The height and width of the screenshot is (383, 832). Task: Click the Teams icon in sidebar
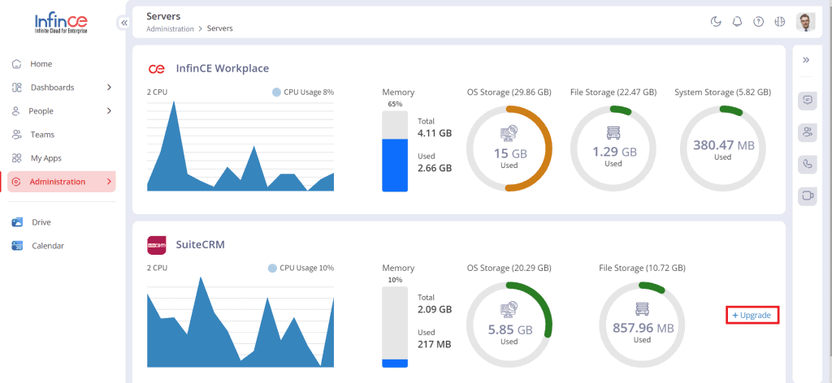(x=16, y=135)
